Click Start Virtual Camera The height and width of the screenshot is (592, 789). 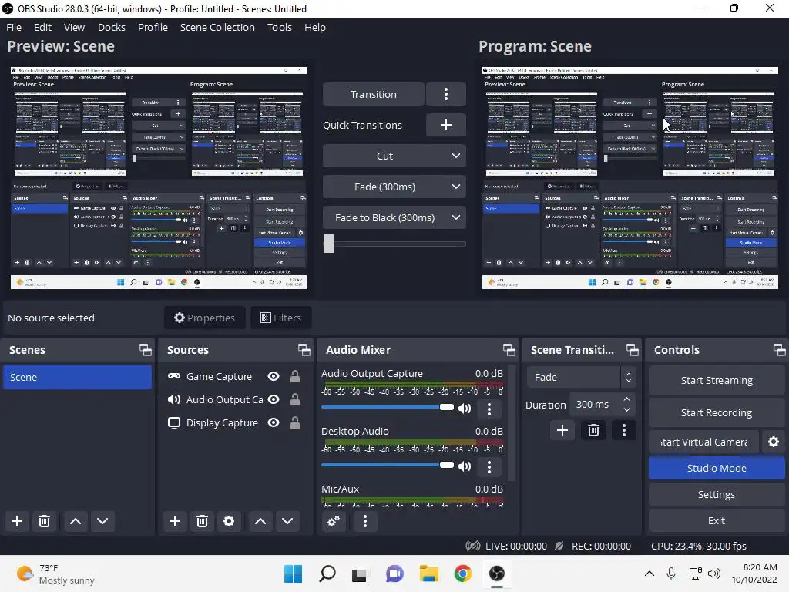[703, 442]
